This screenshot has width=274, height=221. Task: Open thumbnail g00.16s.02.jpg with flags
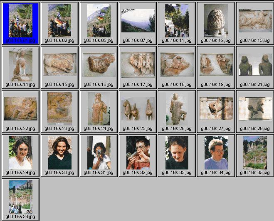(59, 21)
